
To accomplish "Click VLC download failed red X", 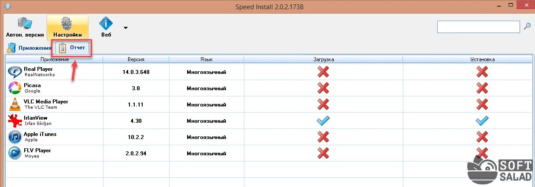I will pos(323,104).
